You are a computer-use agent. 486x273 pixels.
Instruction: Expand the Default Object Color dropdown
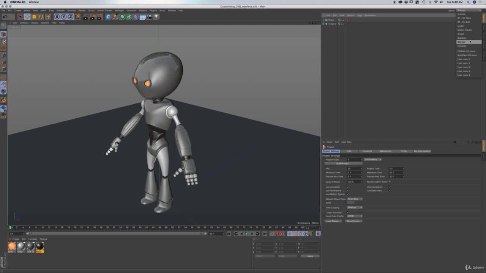[355, 199]
